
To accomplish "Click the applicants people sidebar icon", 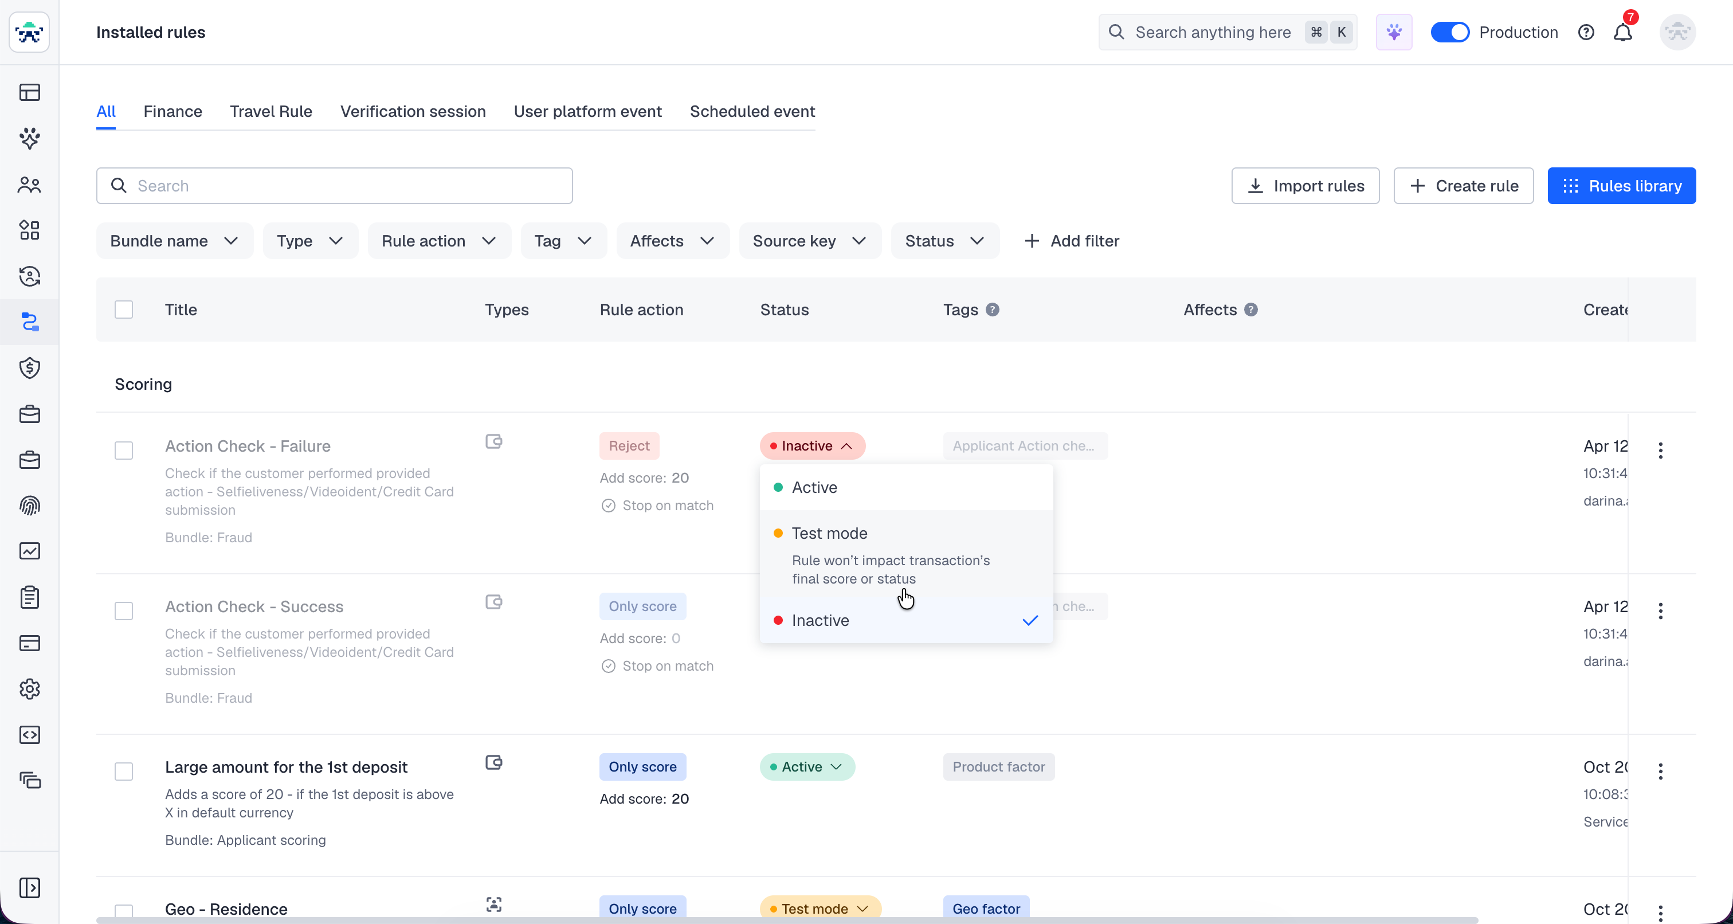I will (x=30, y=185).
